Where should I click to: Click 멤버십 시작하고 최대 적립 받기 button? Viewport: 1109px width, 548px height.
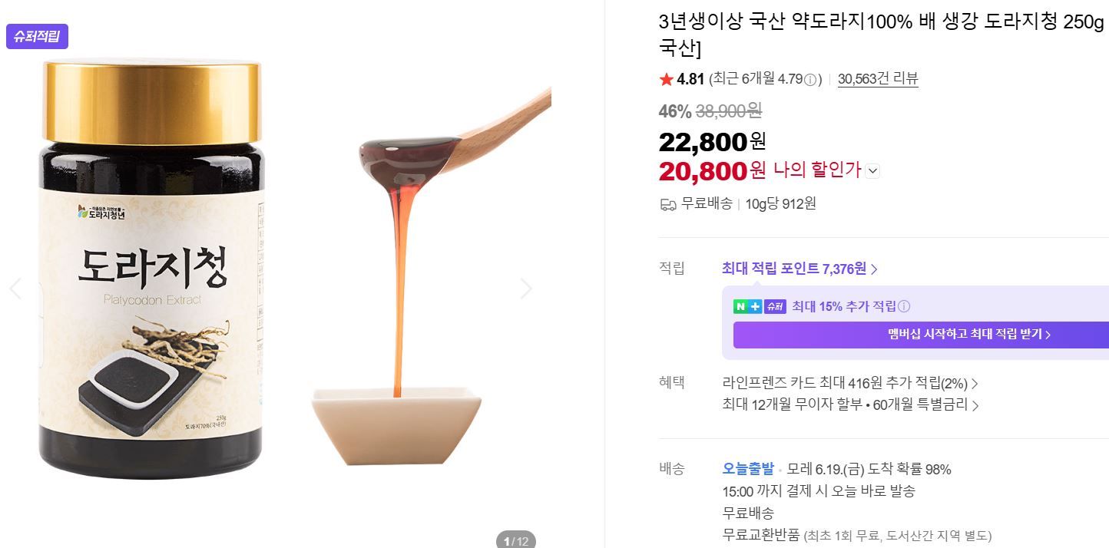(x=921, y=335)
